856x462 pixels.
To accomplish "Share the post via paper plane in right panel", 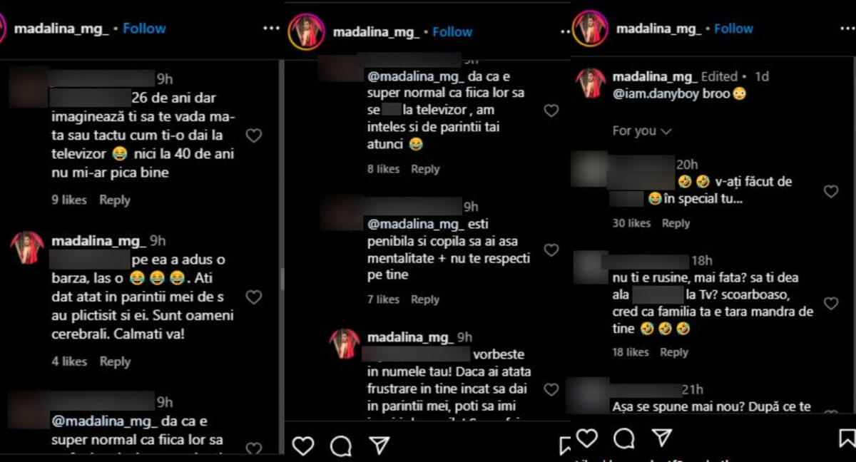I will pyautogui.click(x=661, y=437).
